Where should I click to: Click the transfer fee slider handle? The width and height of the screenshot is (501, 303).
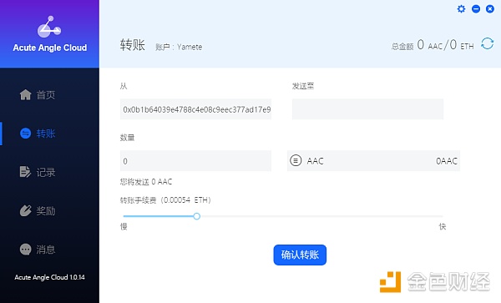[197, 216]
